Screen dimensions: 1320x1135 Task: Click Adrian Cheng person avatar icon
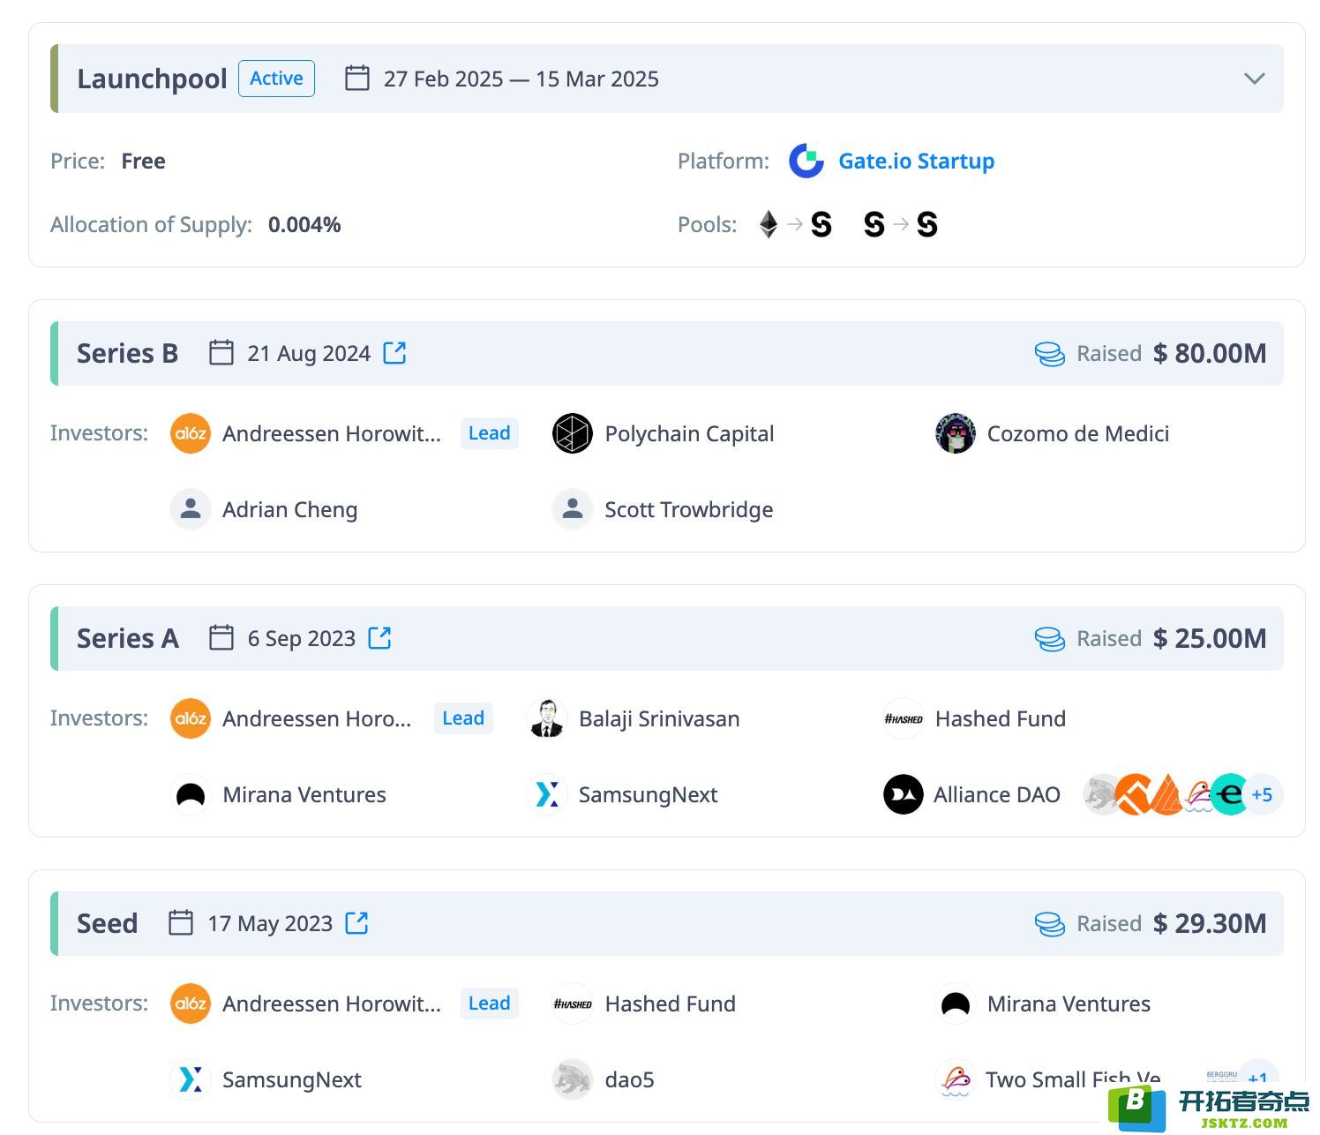click(x=191, y=509)
